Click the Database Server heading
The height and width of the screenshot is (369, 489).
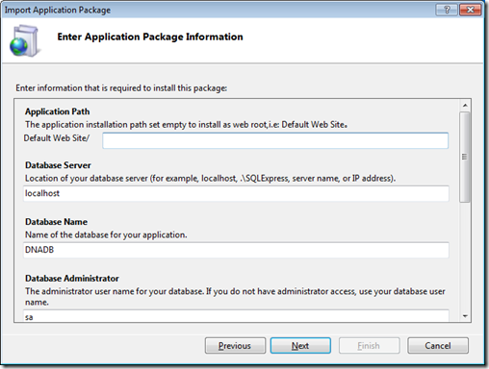(x=58, y=165)
